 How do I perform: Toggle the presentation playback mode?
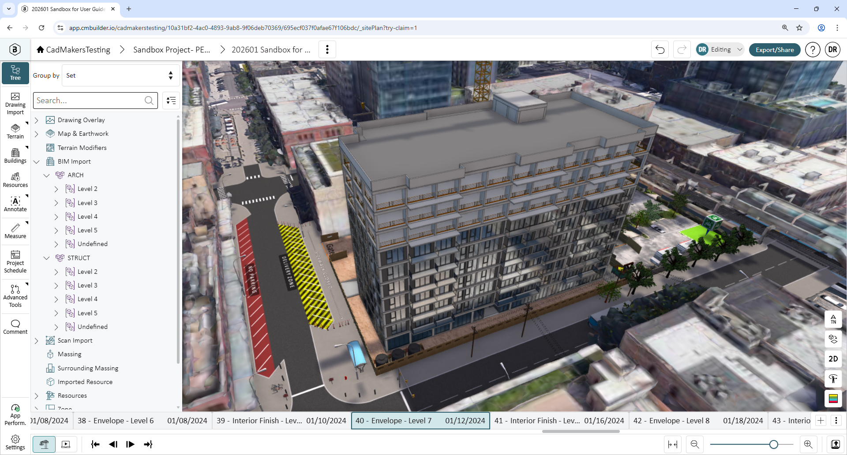66,444
